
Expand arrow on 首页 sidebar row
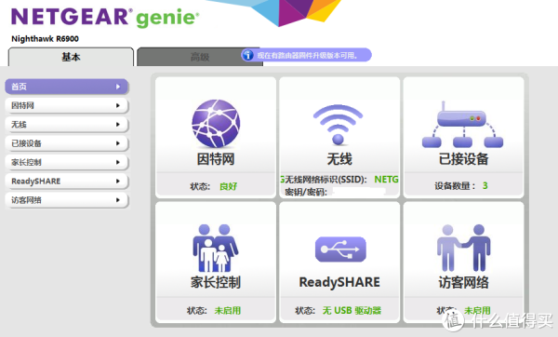pyautogui.click(x=118, y=87)
